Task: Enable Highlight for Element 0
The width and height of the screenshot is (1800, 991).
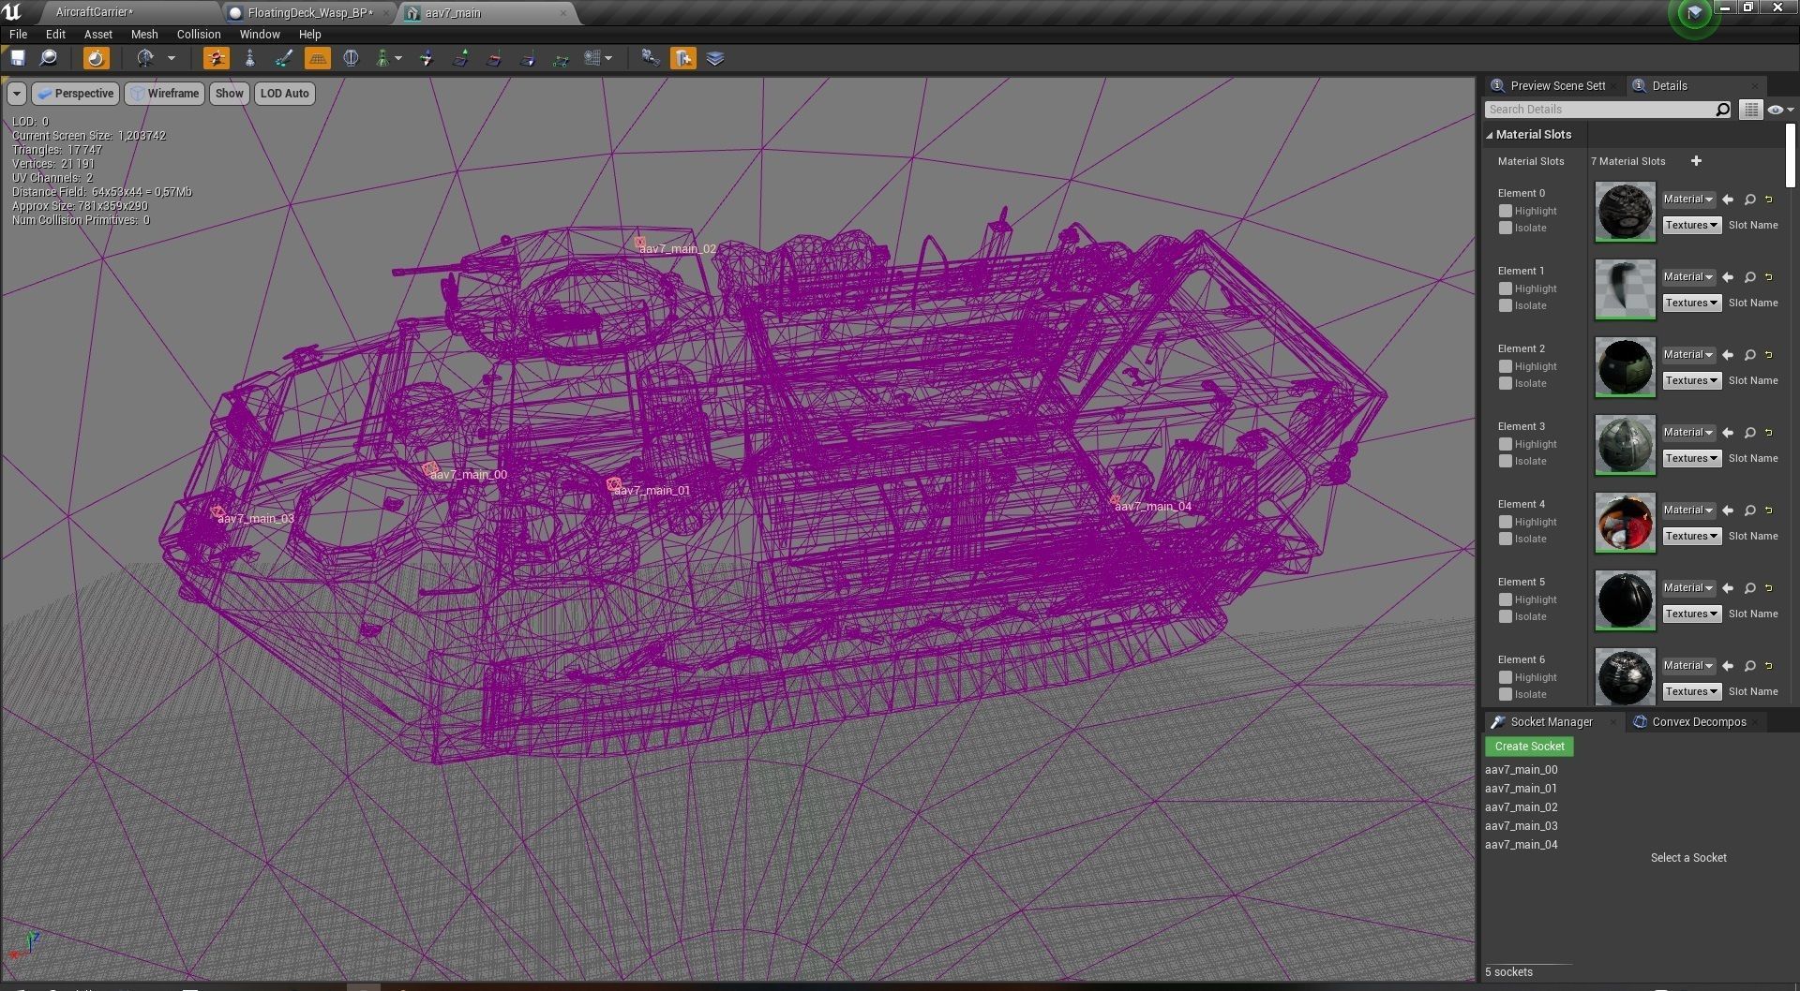Action: click(x=1505, y=211)
